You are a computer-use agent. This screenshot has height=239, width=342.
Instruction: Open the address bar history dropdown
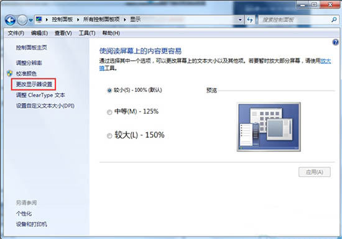[x=240, y=20]
